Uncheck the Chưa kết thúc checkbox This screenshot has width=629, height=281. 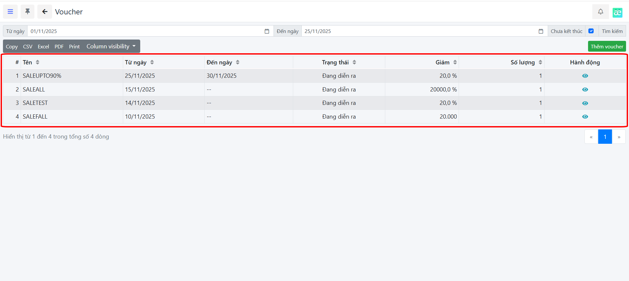tap(591, 31)
